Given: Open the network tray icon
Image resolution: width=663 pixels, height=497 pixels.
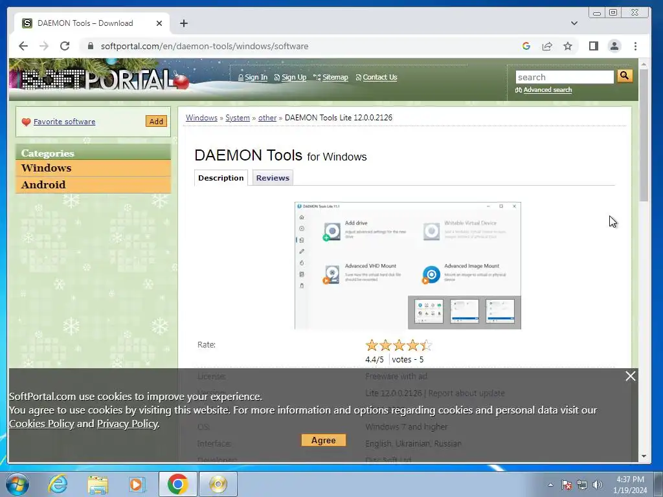Looking at the screenshot, I should (x=582, y=485).
